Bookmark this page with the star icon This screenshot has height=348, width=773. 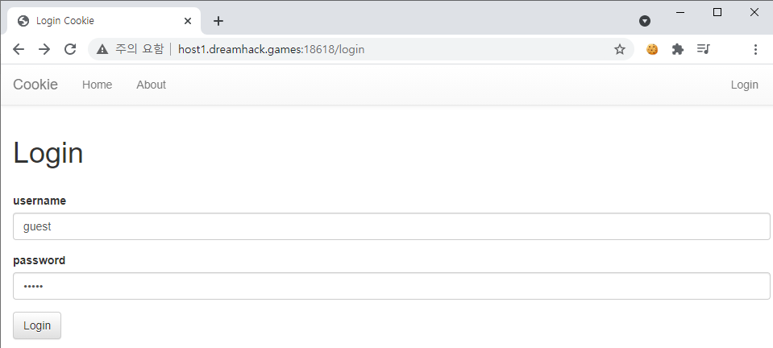pos(620,49)
